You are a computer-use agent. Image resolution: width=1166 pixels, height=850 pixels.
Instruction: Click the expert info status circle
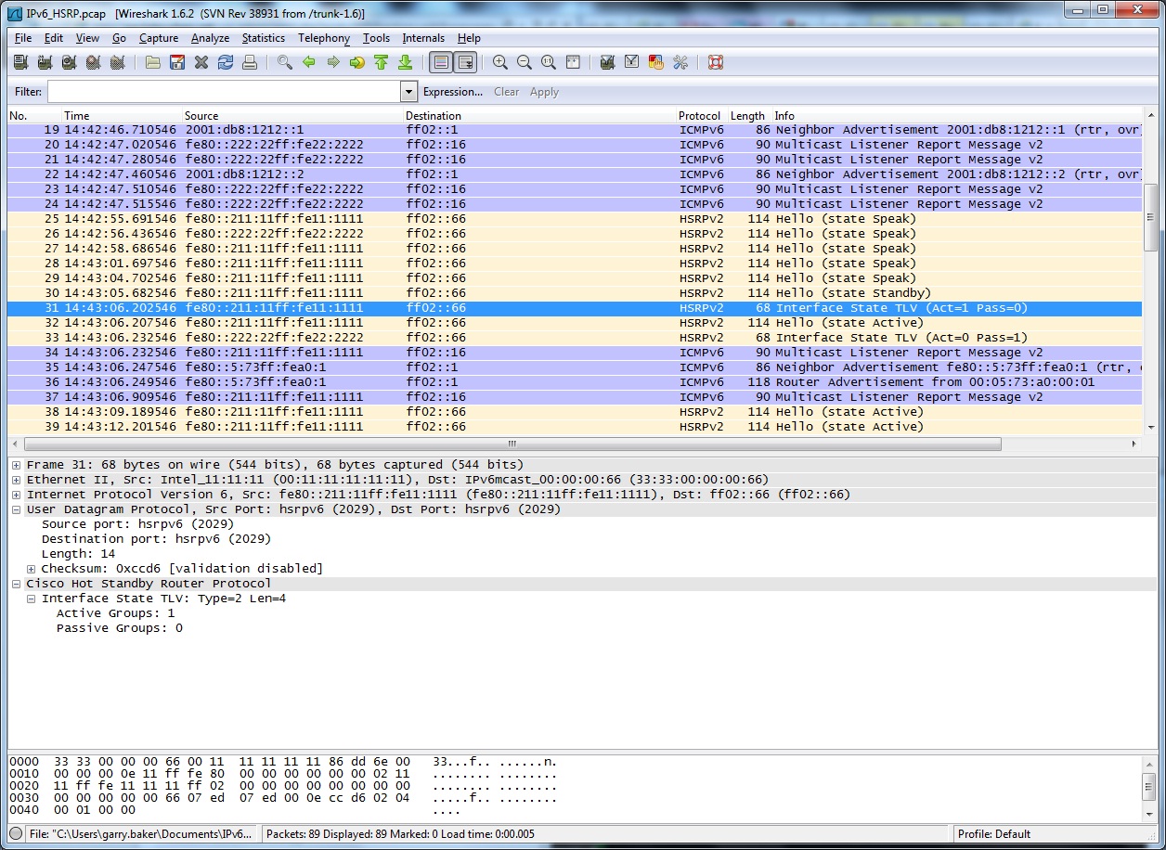click(16, 833)
